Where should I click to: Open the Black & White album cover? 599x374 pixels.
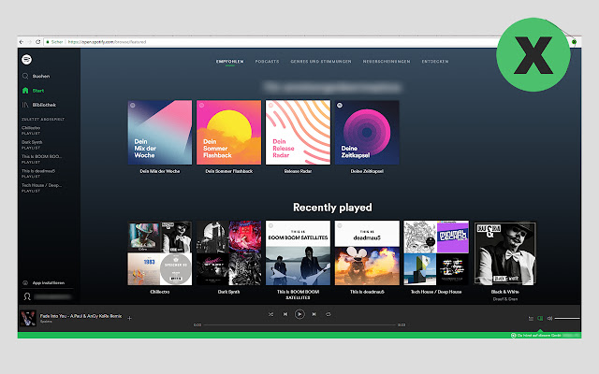click(505, 253)
